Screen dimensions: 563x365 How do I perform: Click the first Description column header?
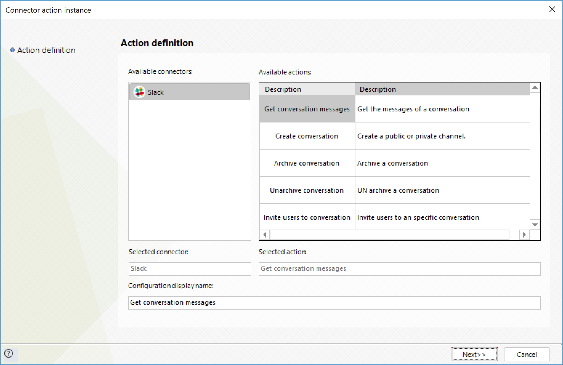pyautogui.click(x=307, y=89)
